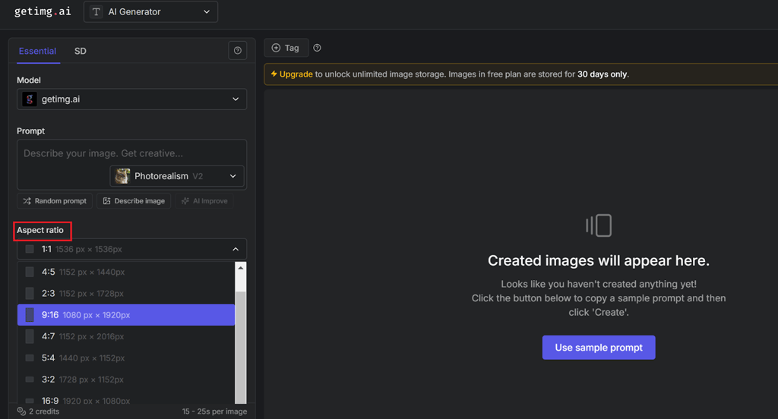The height and width of the screenshot is (419, 778).
Task: Click the empty gallery placeholder icon
Action: [599, 225]
